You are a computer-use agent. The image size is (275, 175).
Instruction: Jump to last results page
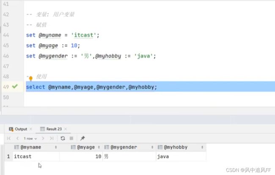pos(52,139)
